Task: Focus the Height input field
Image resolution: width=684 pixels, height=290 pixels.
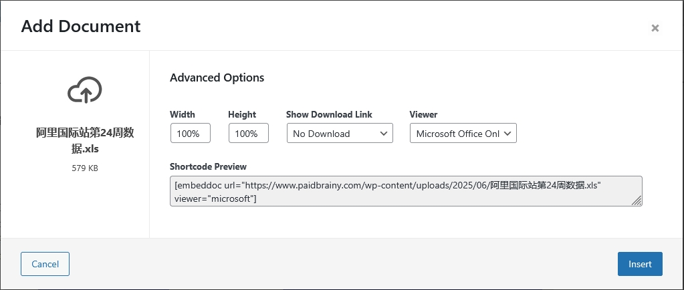Action: (x=248, y=133)
